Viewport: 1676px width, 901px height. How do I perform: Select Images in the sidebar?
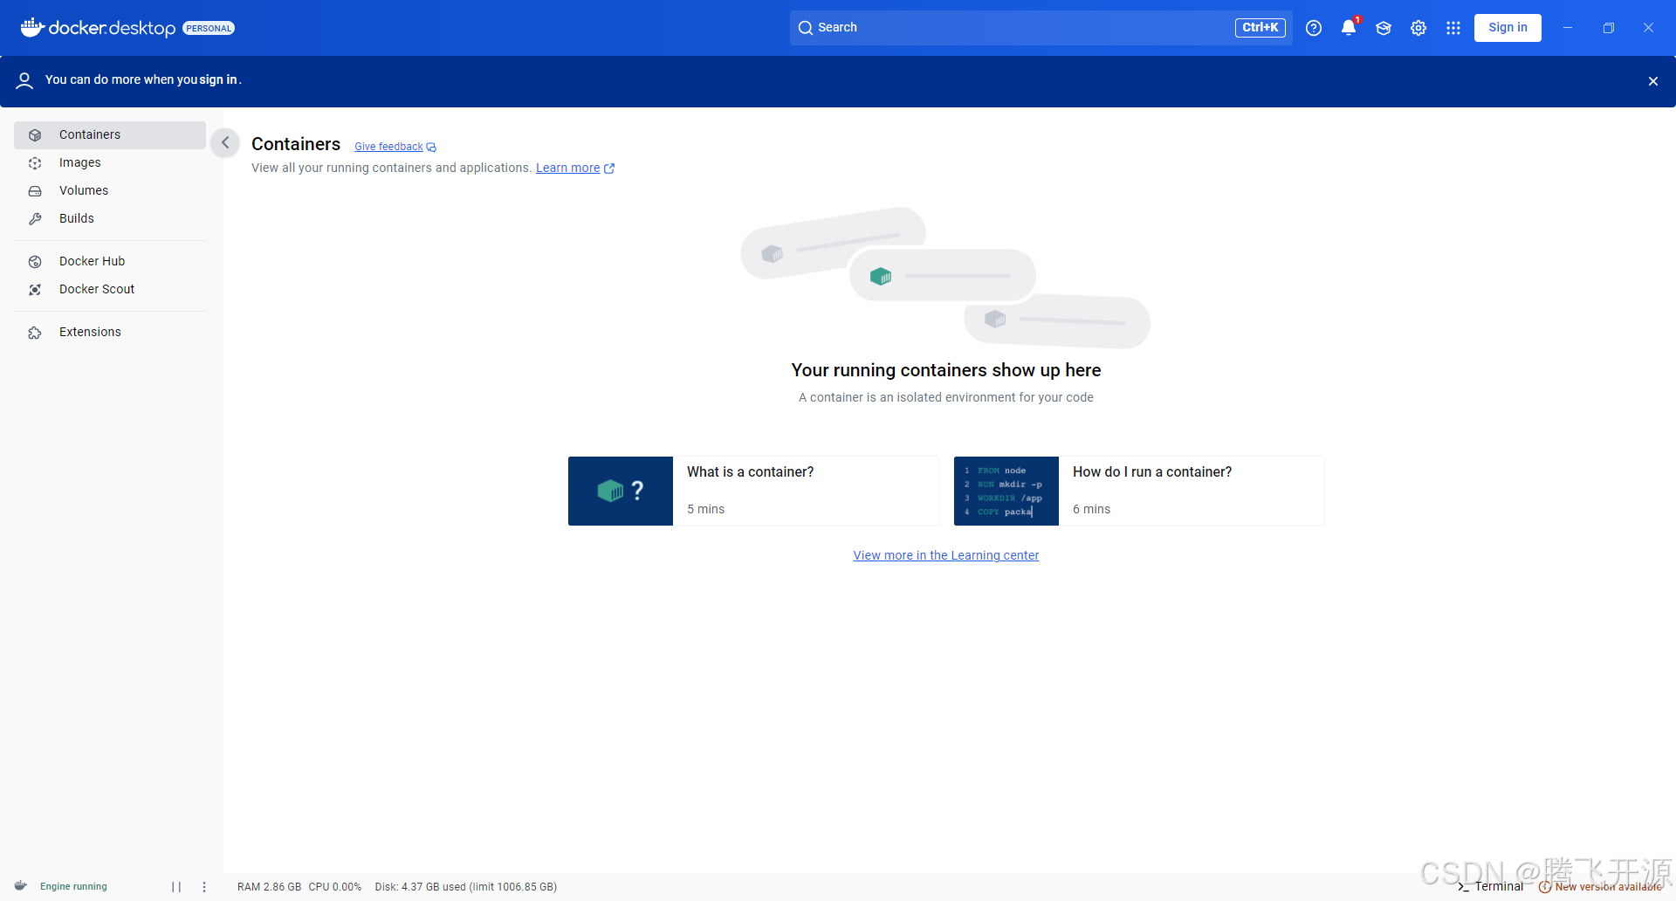[x=110, y=163]
